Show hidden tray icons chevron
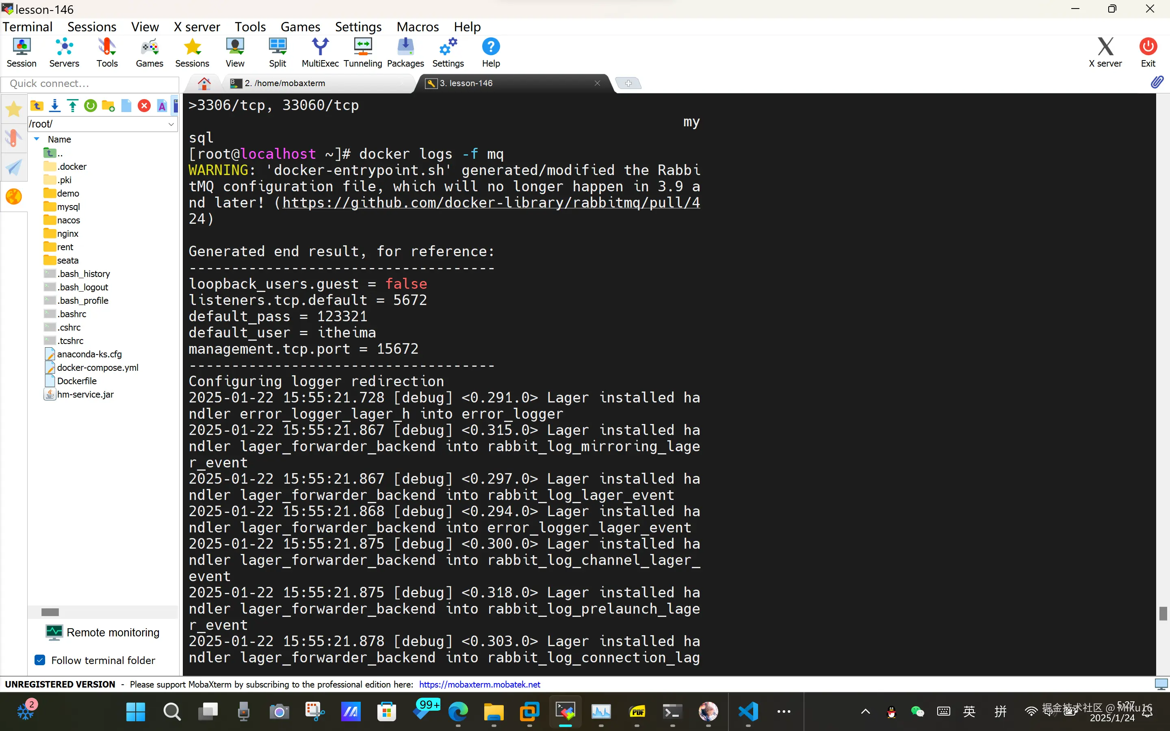 pos(865,711)
